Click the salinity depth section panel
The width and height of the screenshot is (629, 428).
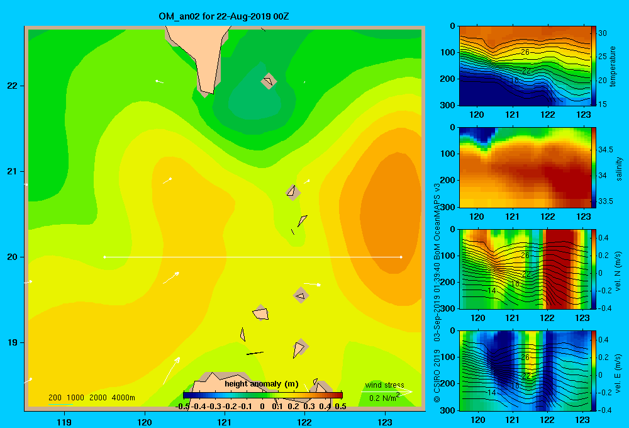pyautogui.click(x=525, y=167)
